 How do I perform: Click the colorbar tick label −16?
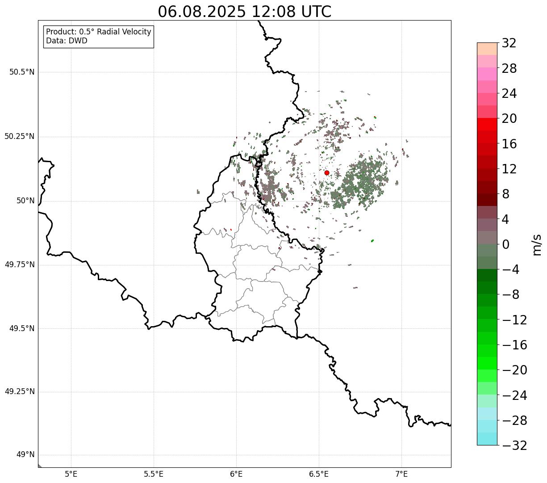(x=514, y=345)
